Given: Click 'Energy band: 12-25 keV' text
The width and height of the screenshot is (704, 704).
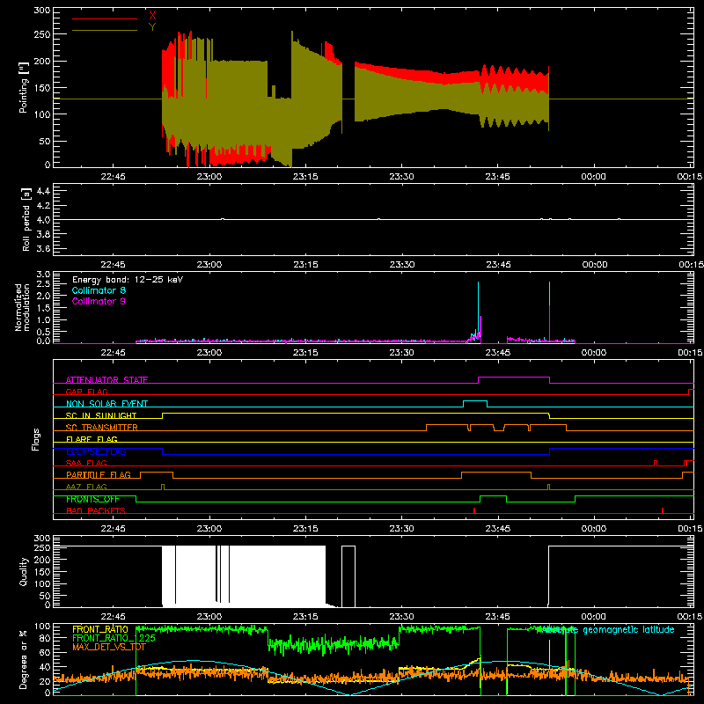Looking at the screenshot, I should (x=128, y=280).
